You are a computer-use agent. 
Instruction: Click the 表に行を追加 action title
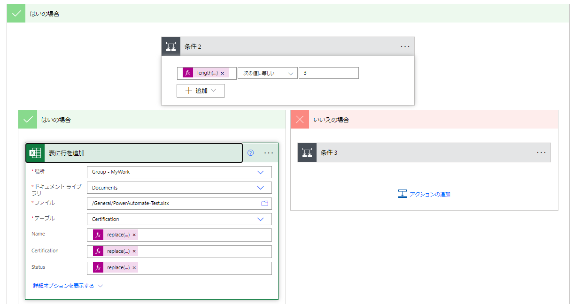pos(67,153)
